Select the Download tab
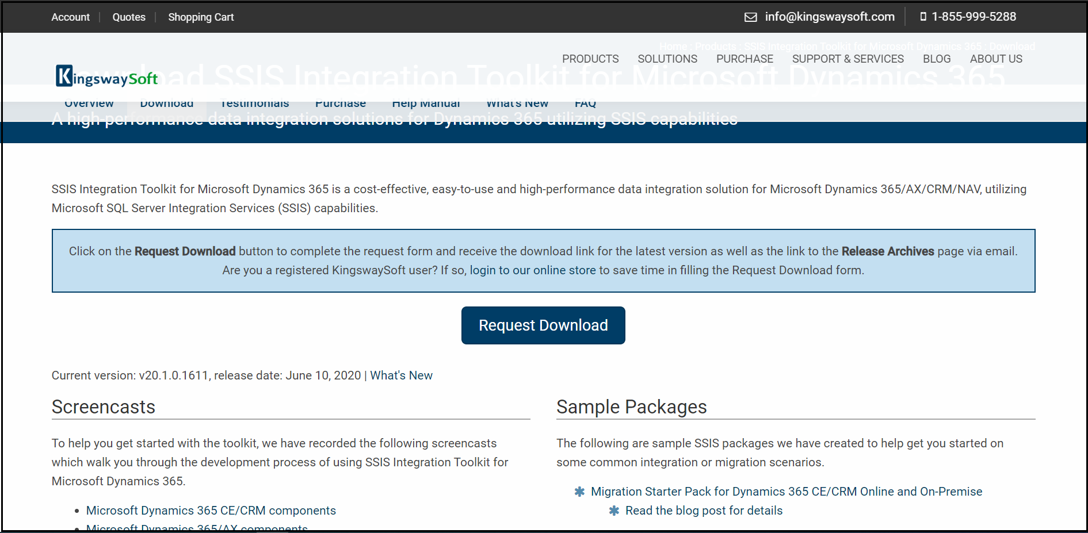1088x533 pixels. click(167, 104)
